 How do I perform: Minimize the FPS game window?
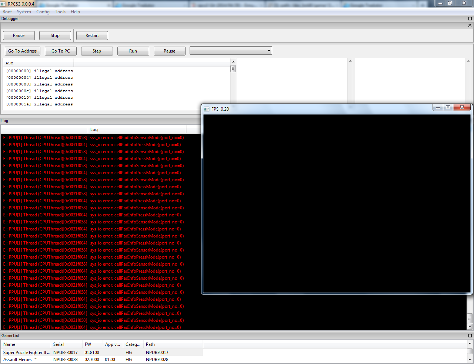(x=438, y=108)
